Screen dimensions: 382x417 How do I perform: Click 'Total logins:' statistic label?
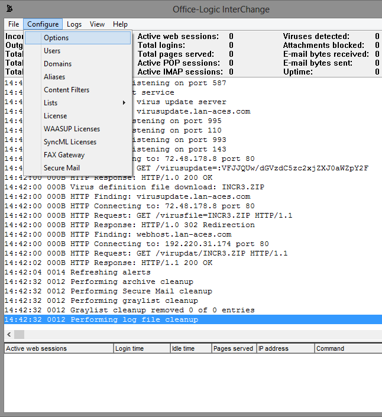tap(161, 45)
